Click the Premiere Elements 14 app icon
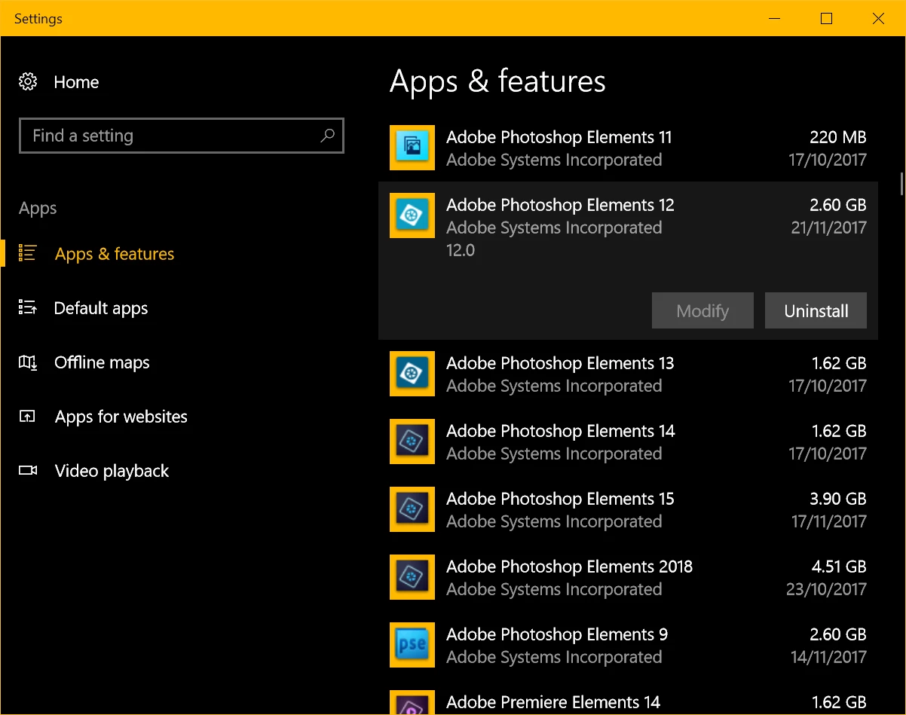Image resolution: width=906 pixels, height=715 pixels. click(x=412, y=702)
